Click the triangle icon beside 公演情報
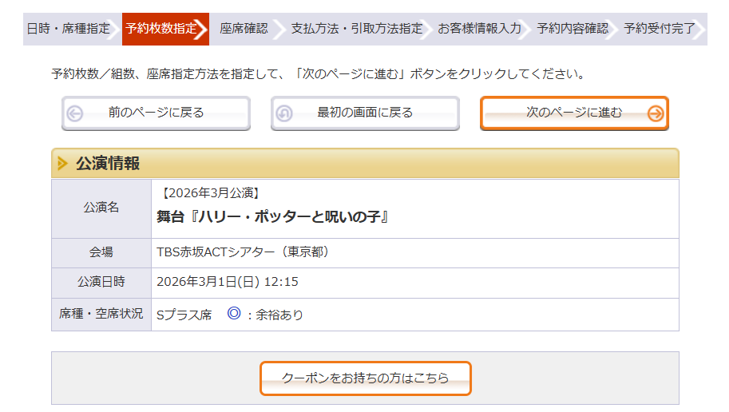729x412 pixels. [x=63, y=164]
